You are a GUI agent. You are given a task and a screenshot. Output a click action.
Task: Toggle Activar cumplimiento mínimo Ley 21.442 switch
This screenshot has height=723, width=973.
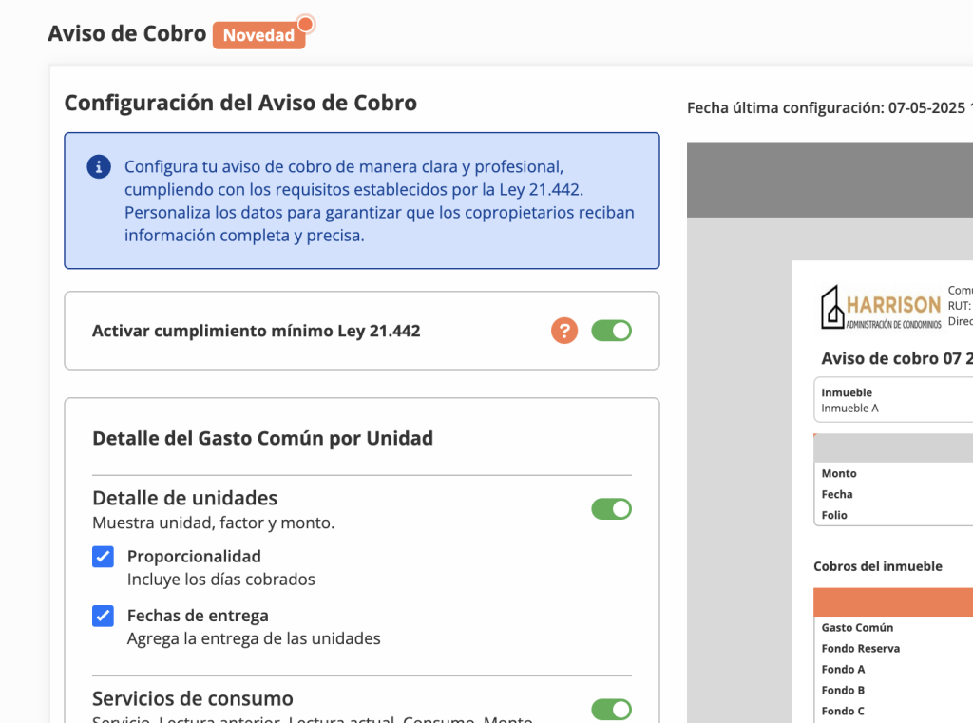pos(611,331)
